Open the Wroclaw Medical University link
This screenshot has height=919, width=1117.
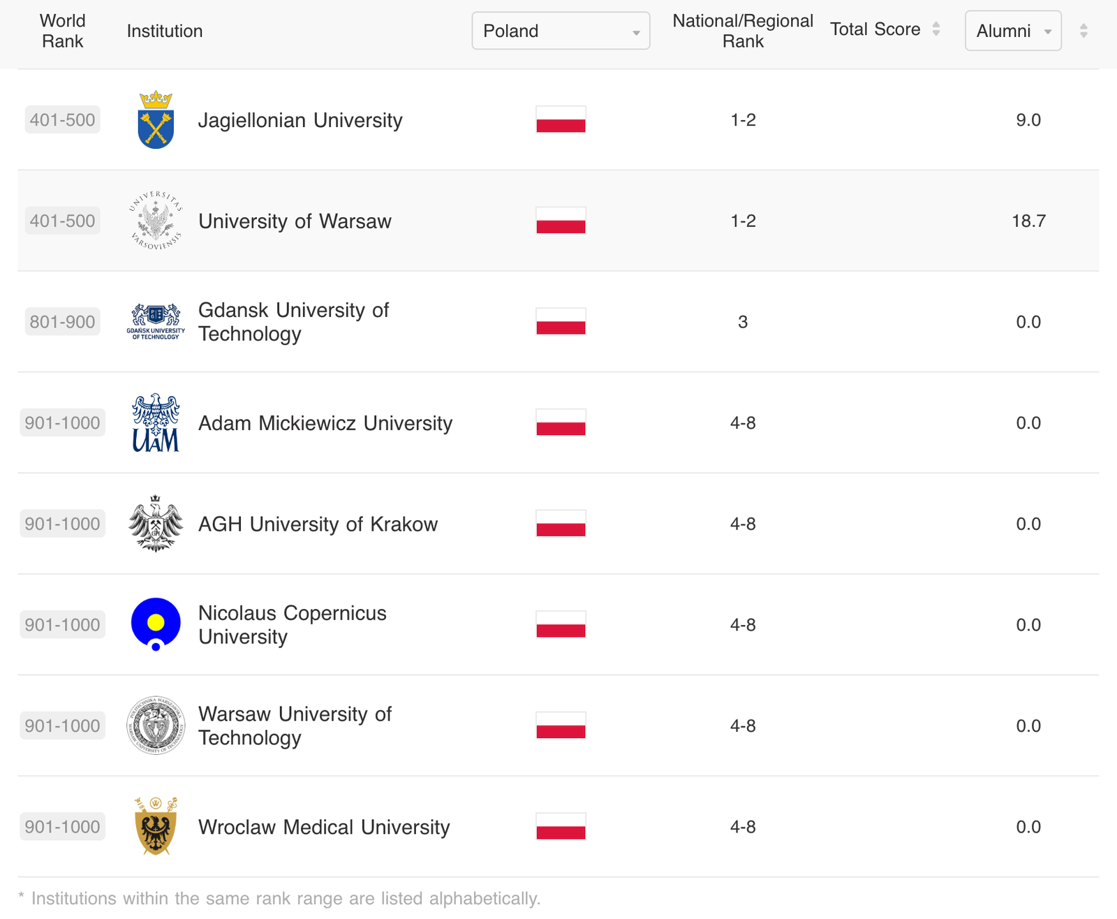coord(324,828)
